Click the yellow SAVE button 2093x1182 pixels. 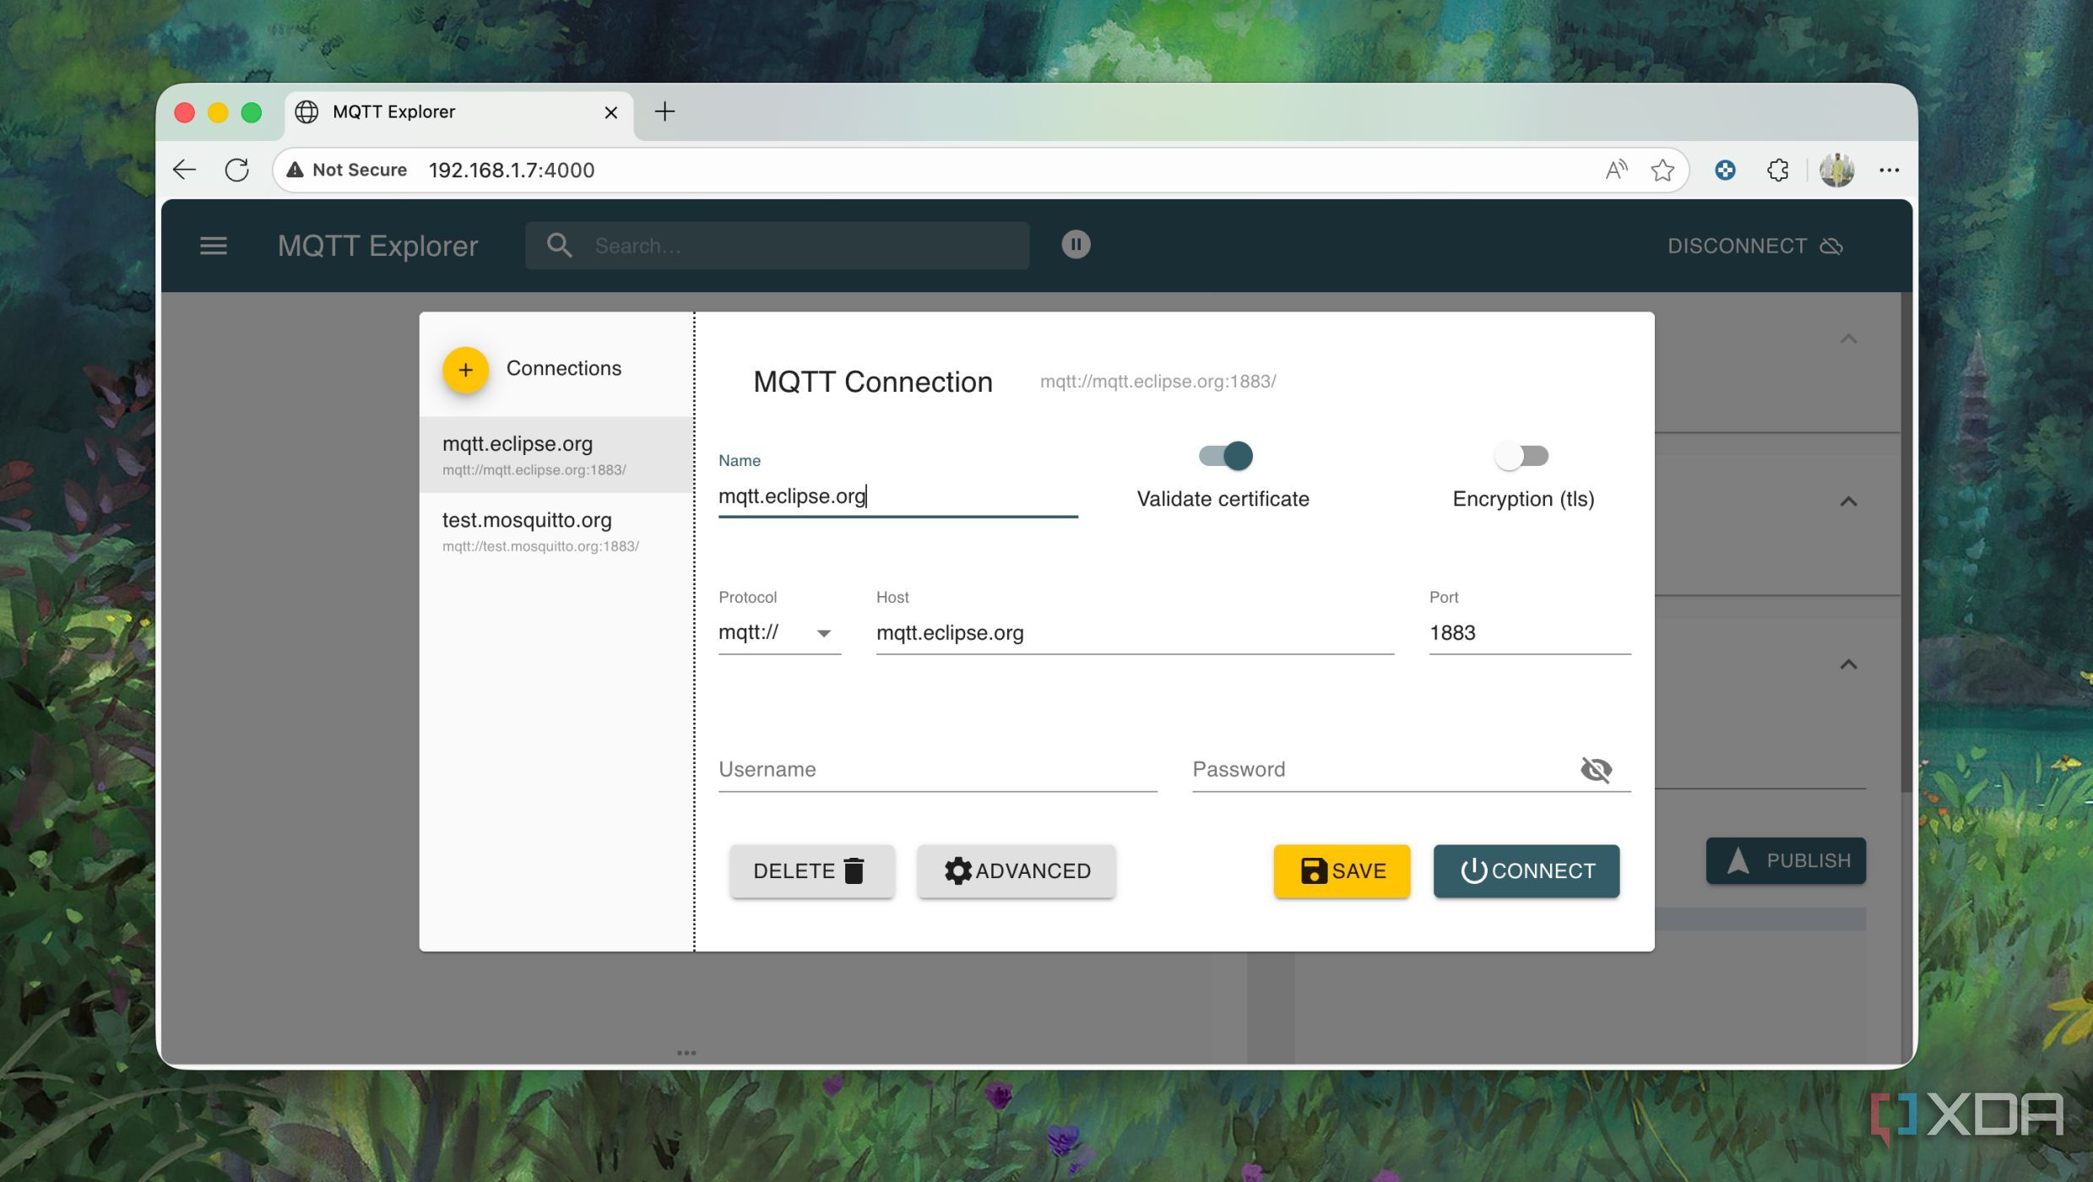[1341, 870]
